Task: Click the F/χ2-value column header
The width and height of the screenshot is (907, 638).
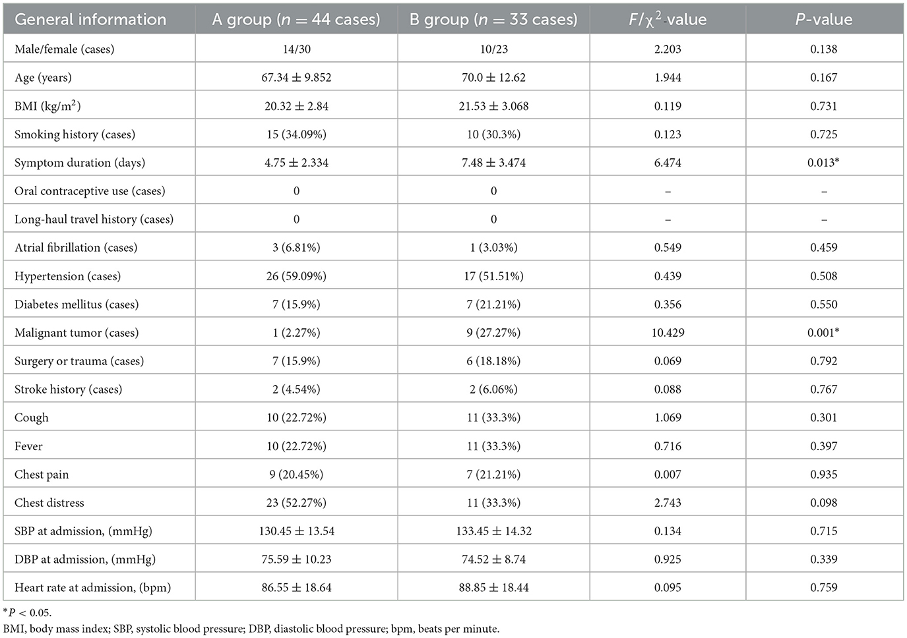Action: pyautogui.click(x=668, y=19)
